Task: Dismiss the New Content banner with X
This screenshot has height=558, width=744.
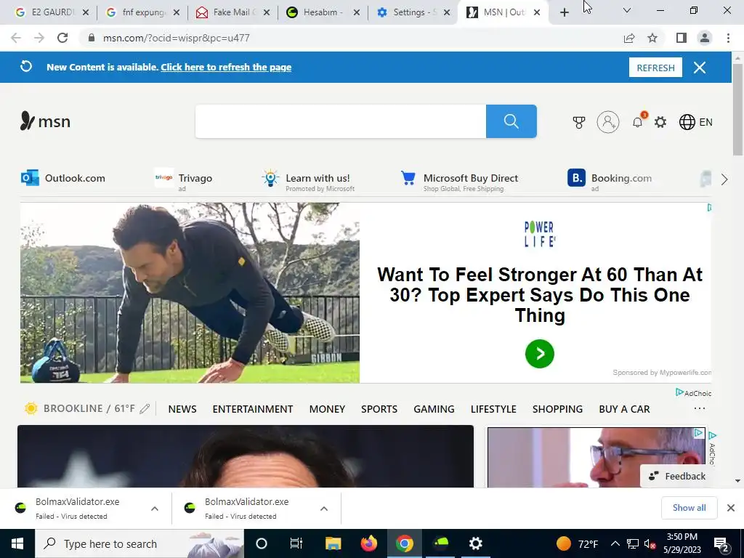Action: 700,68
